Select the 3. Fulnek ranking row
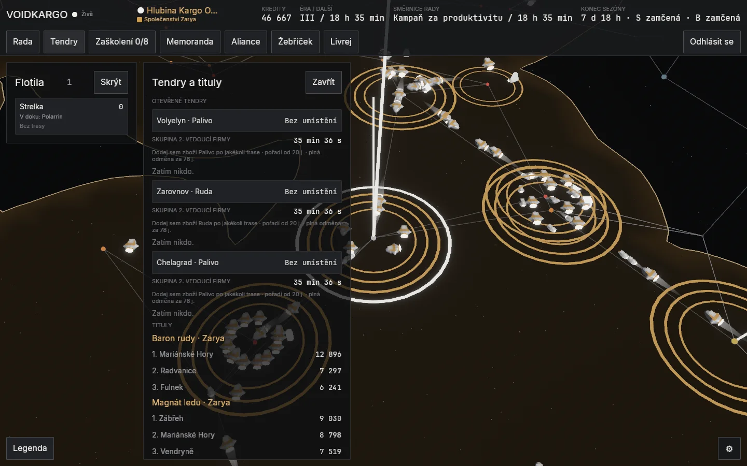Screen dimensions: 747x466 (x=247, y=387)
